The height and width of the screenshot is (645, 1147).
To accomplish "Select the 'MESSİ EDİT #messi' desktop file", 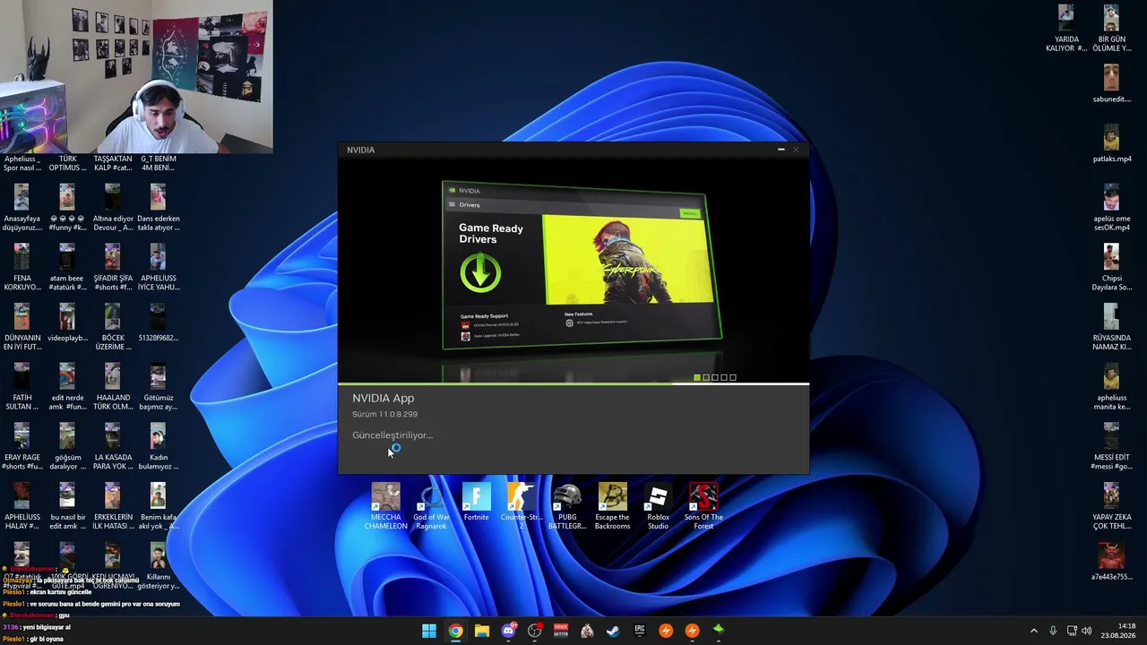I will tap(1111, 446).
